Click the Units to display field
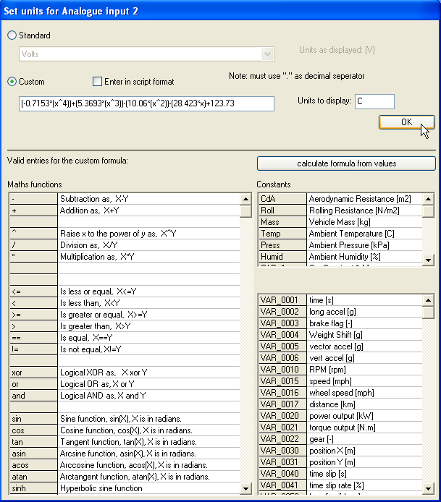The image size is (441, 502). tap(374, 101)
